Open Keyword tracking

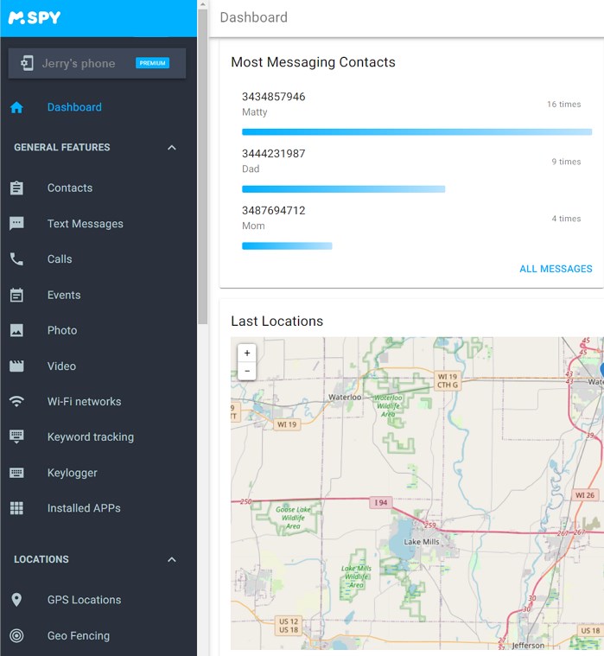coord(91,437)
